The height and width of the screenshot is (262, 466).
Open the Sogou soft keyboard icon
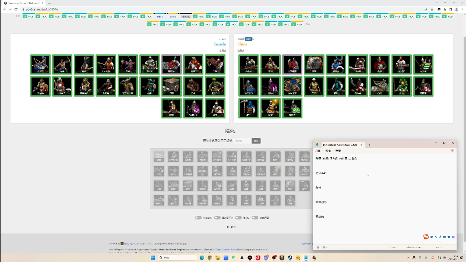pos(444,237)
